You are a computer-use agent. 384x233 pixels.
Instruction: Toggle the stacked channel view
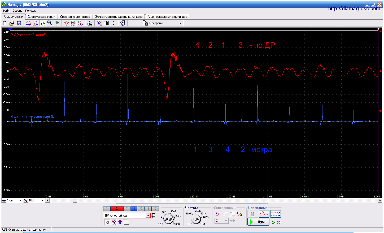(x=74, y=23)
